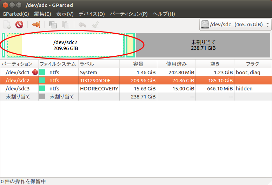Click the ファイルシステム column header
The height and width of the screenshot is (185, 272).
tap(58, 64)
